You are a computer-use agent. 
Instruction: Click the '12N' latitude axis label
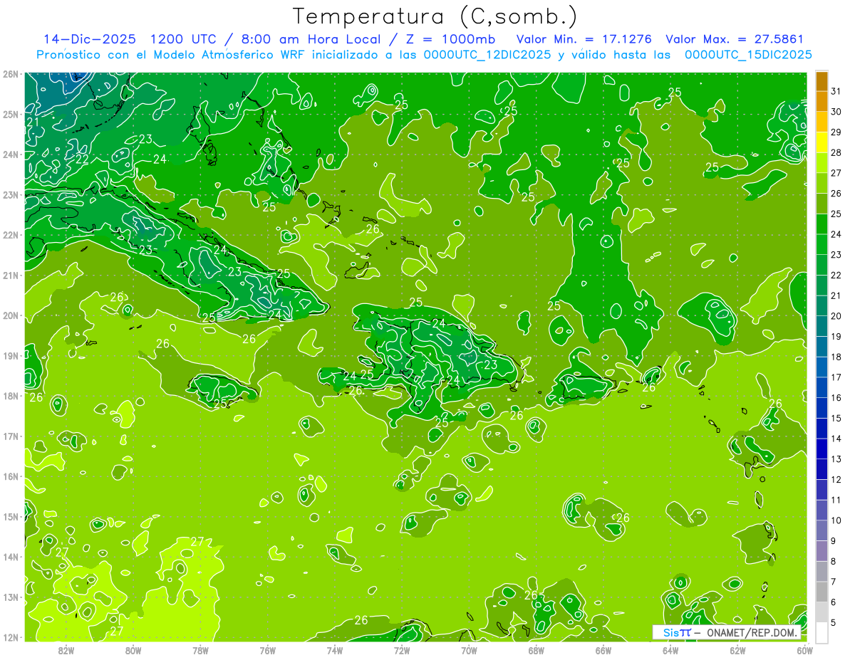(10, 637)
